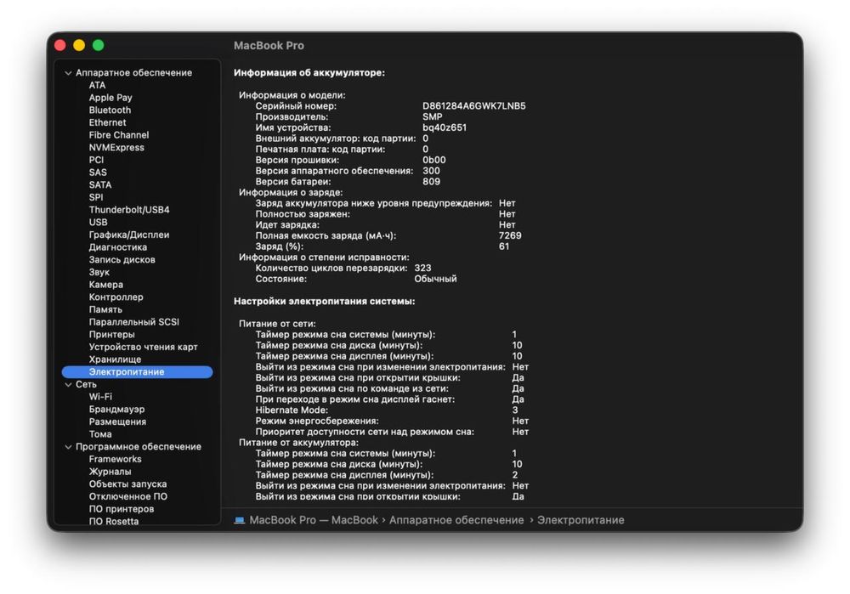Select the highlighted Электропитание item
The width and height of the screenshot is (850, 594).
[x=137, y=372]
